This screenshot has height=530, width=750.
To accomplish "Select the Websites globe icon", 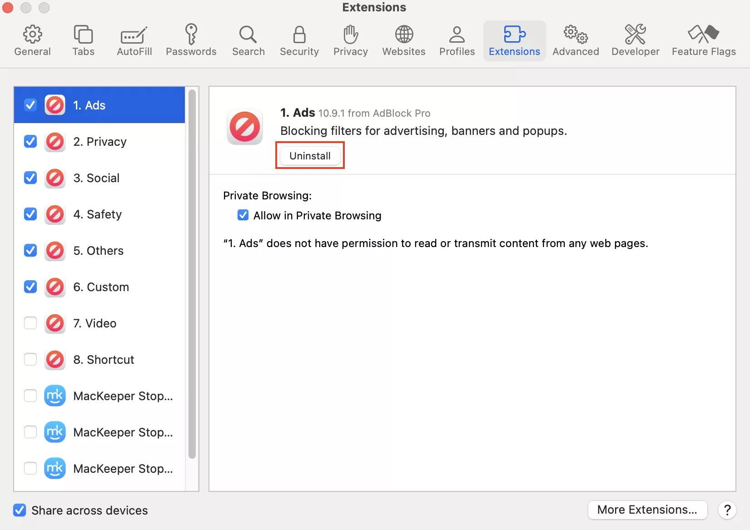I will click(403, 35).
